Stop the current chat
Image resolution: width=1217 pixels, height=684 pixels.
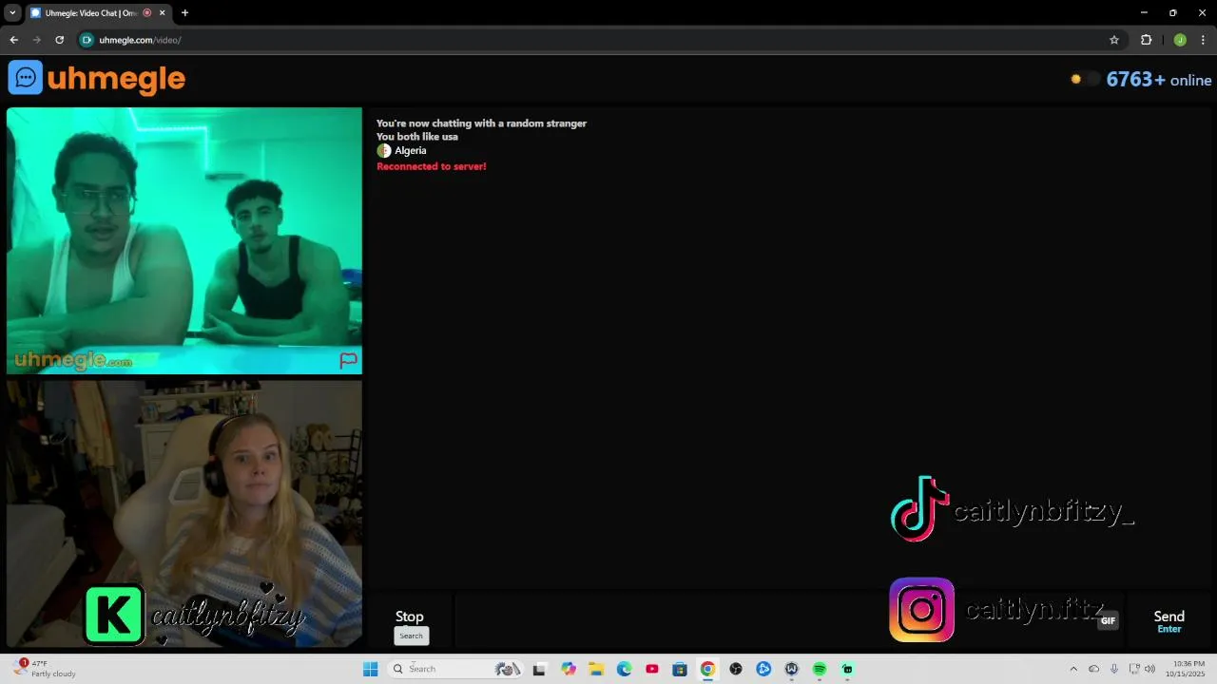[x=410, y=623]
